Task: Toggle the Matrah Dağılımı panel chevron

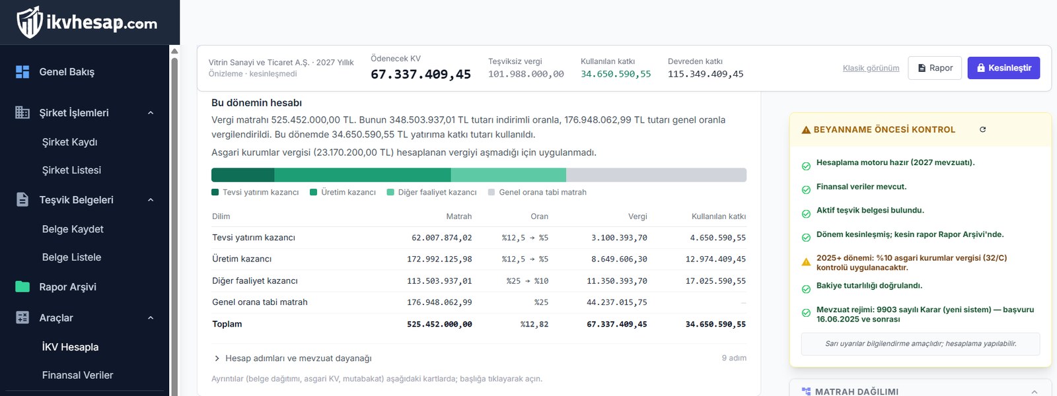Action: 1034,392
